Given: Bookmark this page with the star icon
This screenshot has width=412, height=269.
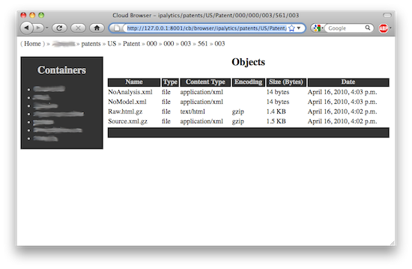Looking at the screenshot, I should coord(291,28).
